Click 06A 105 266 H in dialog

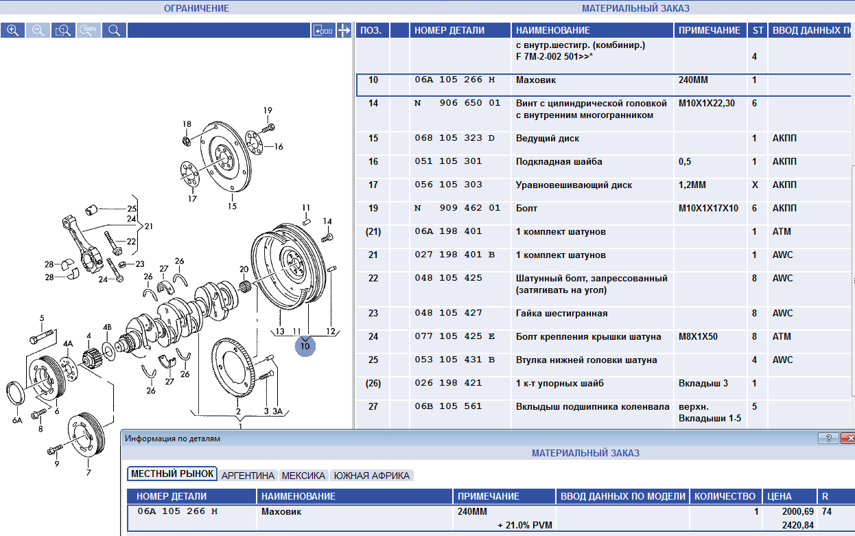178,511
